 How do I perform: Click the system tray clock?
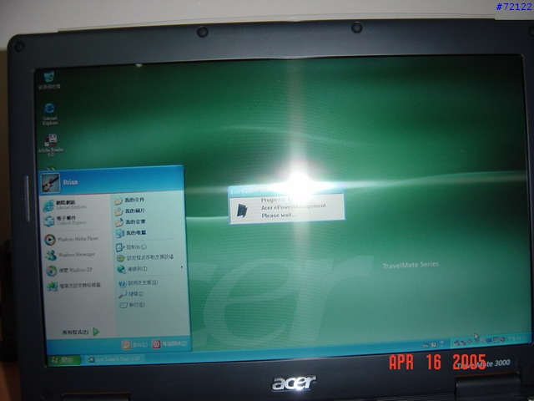tap(517, 338)
